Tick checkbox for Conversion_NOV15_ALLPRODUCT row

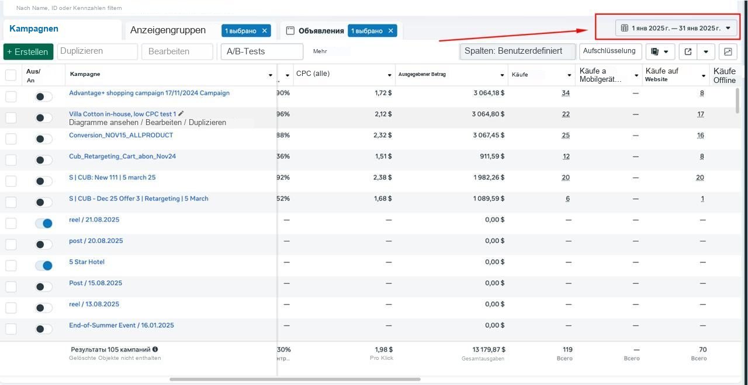click(11, 139)
